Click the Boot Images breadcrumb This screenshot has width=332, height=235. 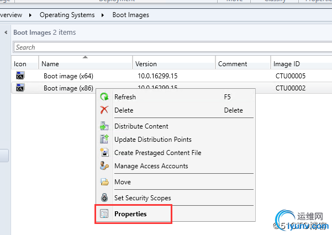131,15
